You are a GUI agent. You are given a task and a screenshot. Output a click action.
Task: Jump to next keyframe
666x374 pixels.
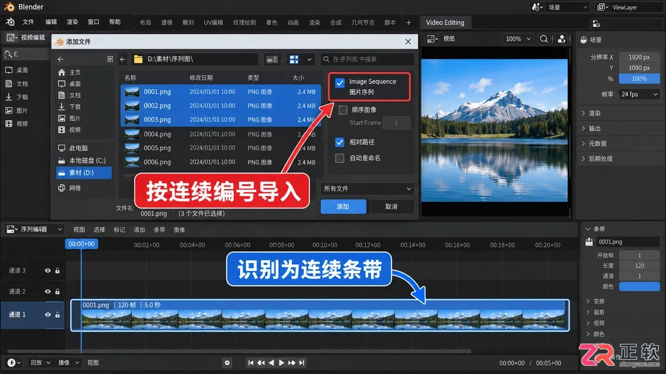pos(291,363)
